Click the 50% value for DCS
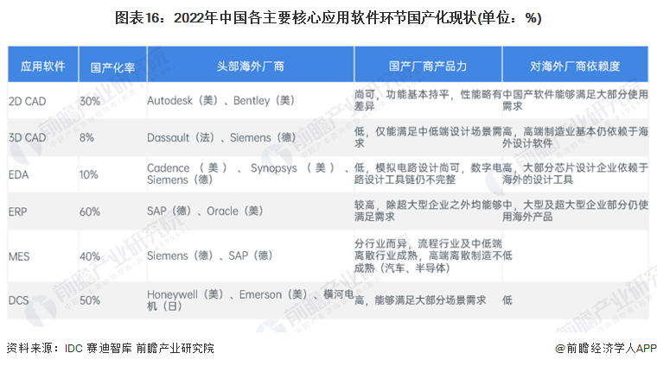 coord(90,300)
